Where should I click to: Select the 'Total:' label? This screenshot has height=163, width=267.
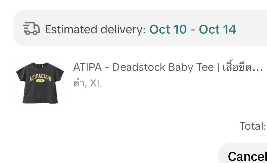253,126
